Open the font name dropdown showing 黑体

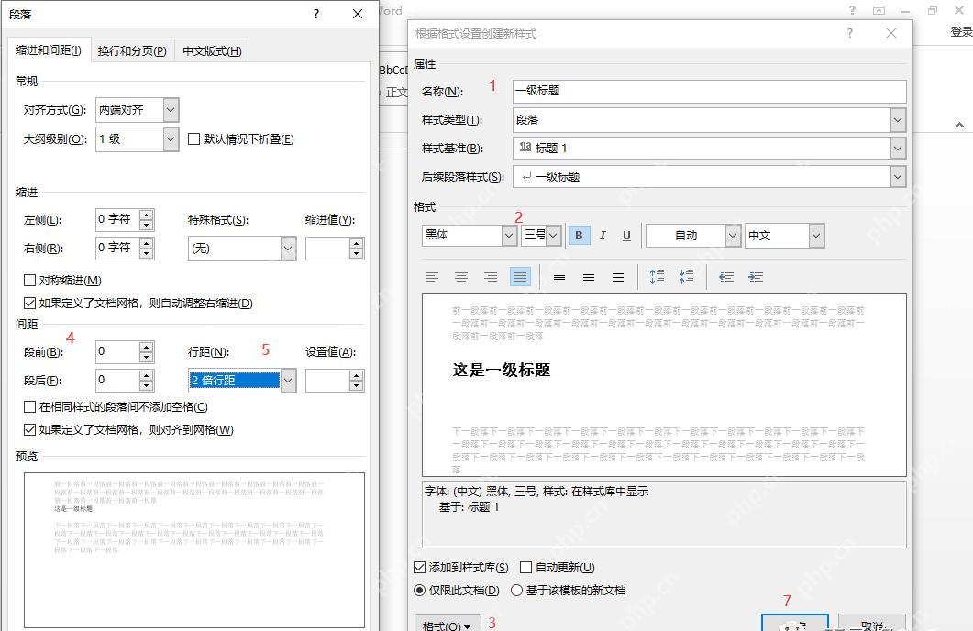click(510, 235)
